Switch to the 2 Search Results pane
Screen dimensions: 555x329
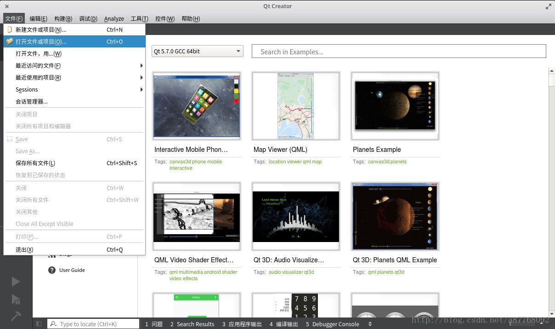[x=192, y=324]
